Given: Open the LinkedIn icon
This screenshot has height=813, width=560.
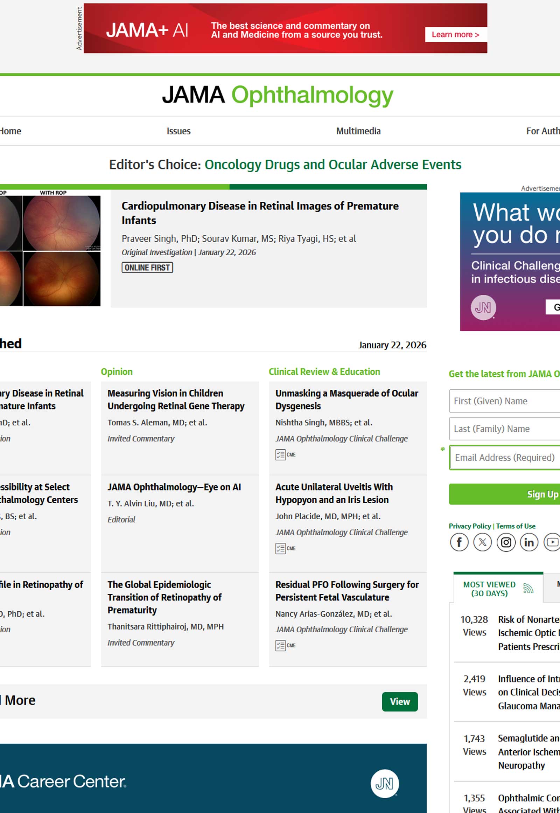Looking at the screenshot, I should point(529,542).
